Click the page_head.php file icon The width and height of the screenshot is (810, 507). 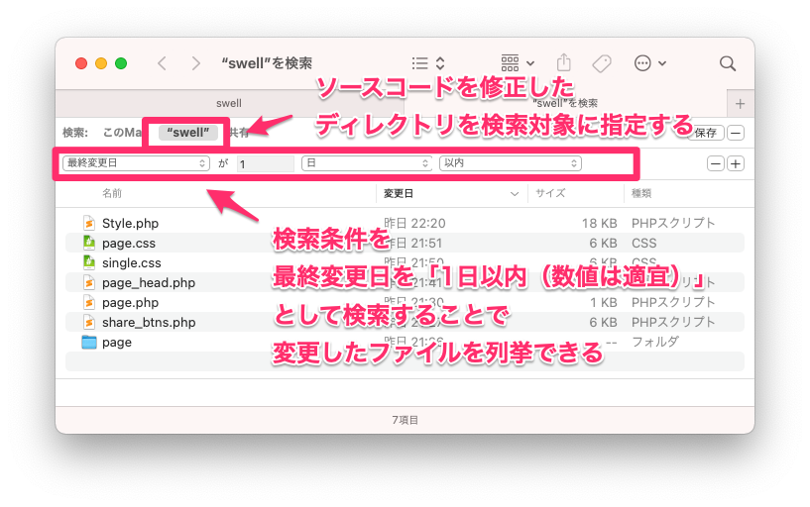(x=89, y=282)
